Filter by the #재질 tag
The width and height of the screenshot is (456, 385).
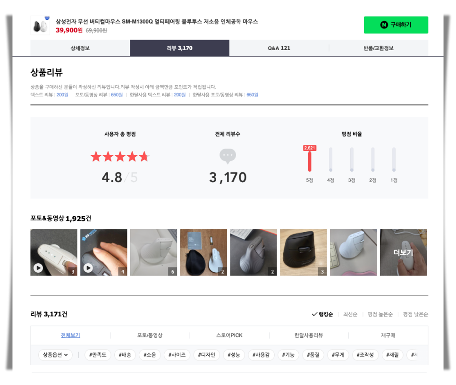click(392, 355)
